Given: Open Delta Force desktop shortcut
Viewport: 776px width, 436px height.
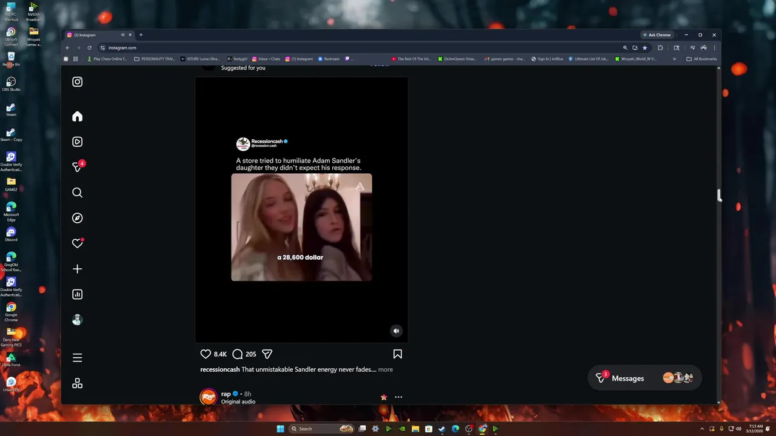Looking at the screenshot, I should 11,360.
